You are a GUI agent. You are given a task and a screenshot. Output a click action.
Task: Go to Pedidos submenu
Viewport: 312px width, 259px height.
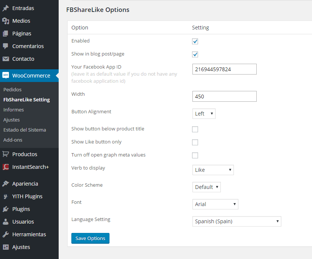[12, 89]
